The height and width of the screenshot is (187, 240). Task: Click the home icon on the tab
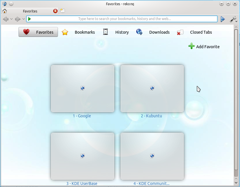[x=5, y=11]
